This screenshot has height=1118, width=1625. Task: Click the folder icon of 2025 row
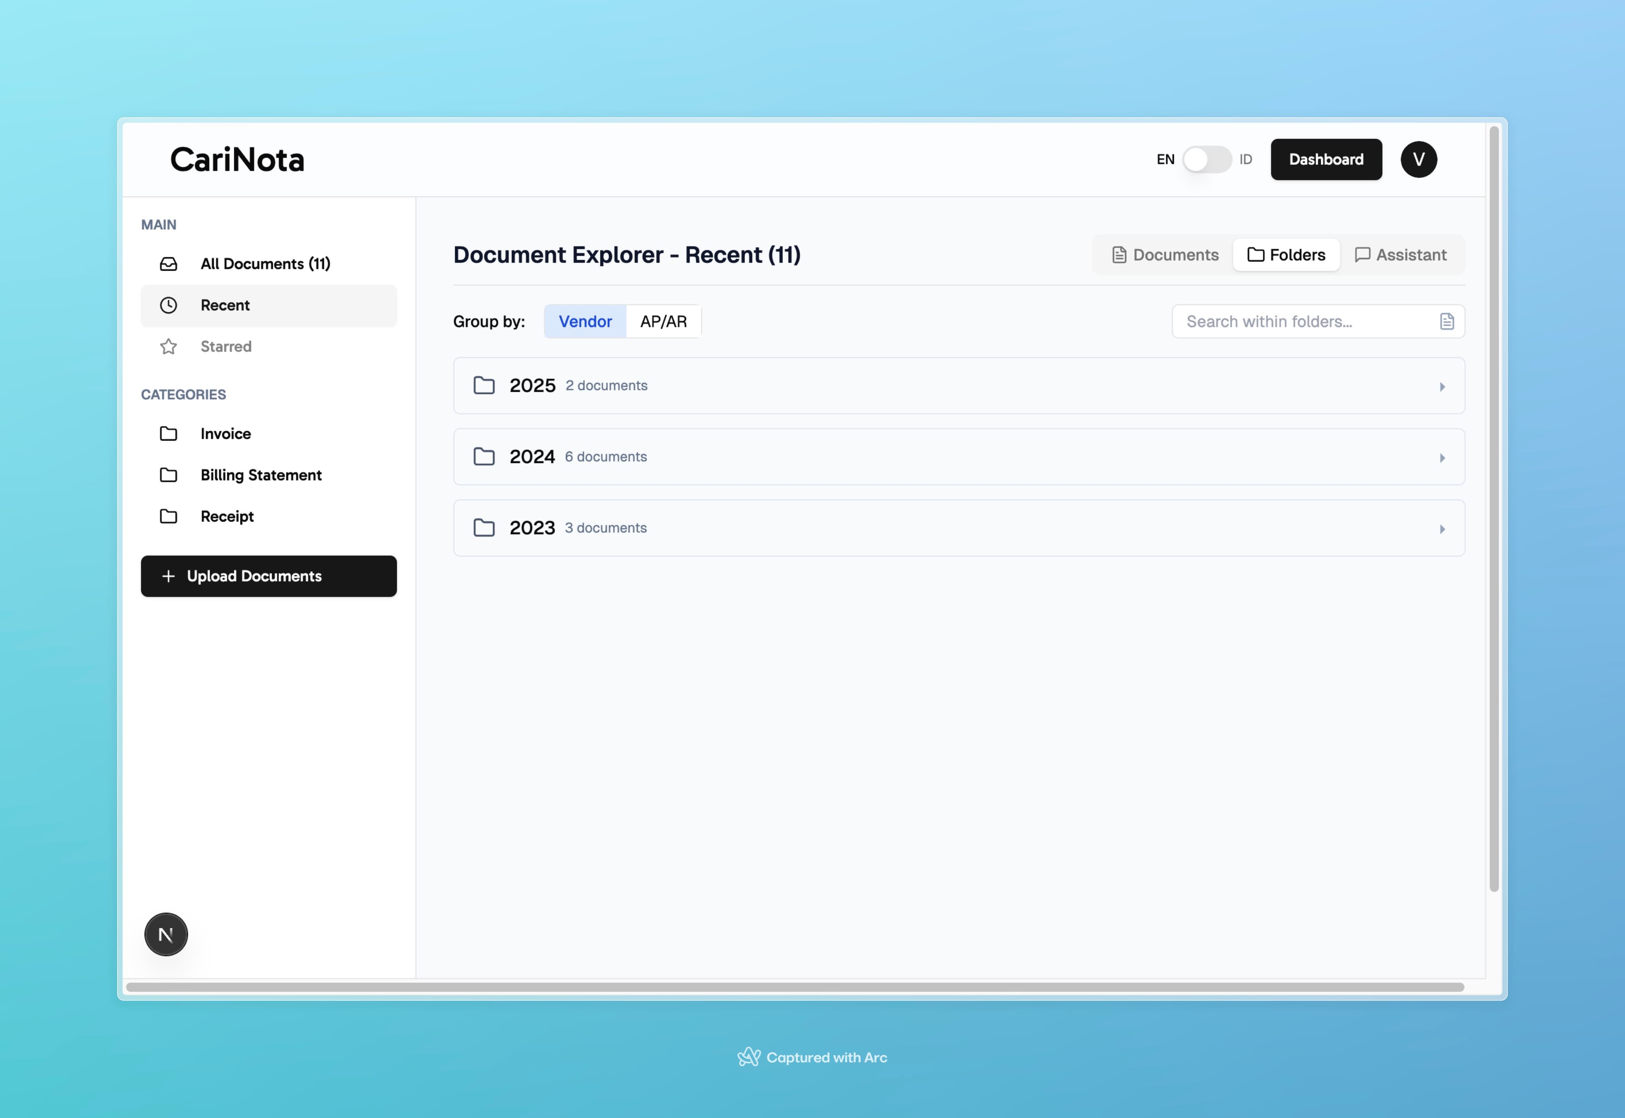point(484,385)
